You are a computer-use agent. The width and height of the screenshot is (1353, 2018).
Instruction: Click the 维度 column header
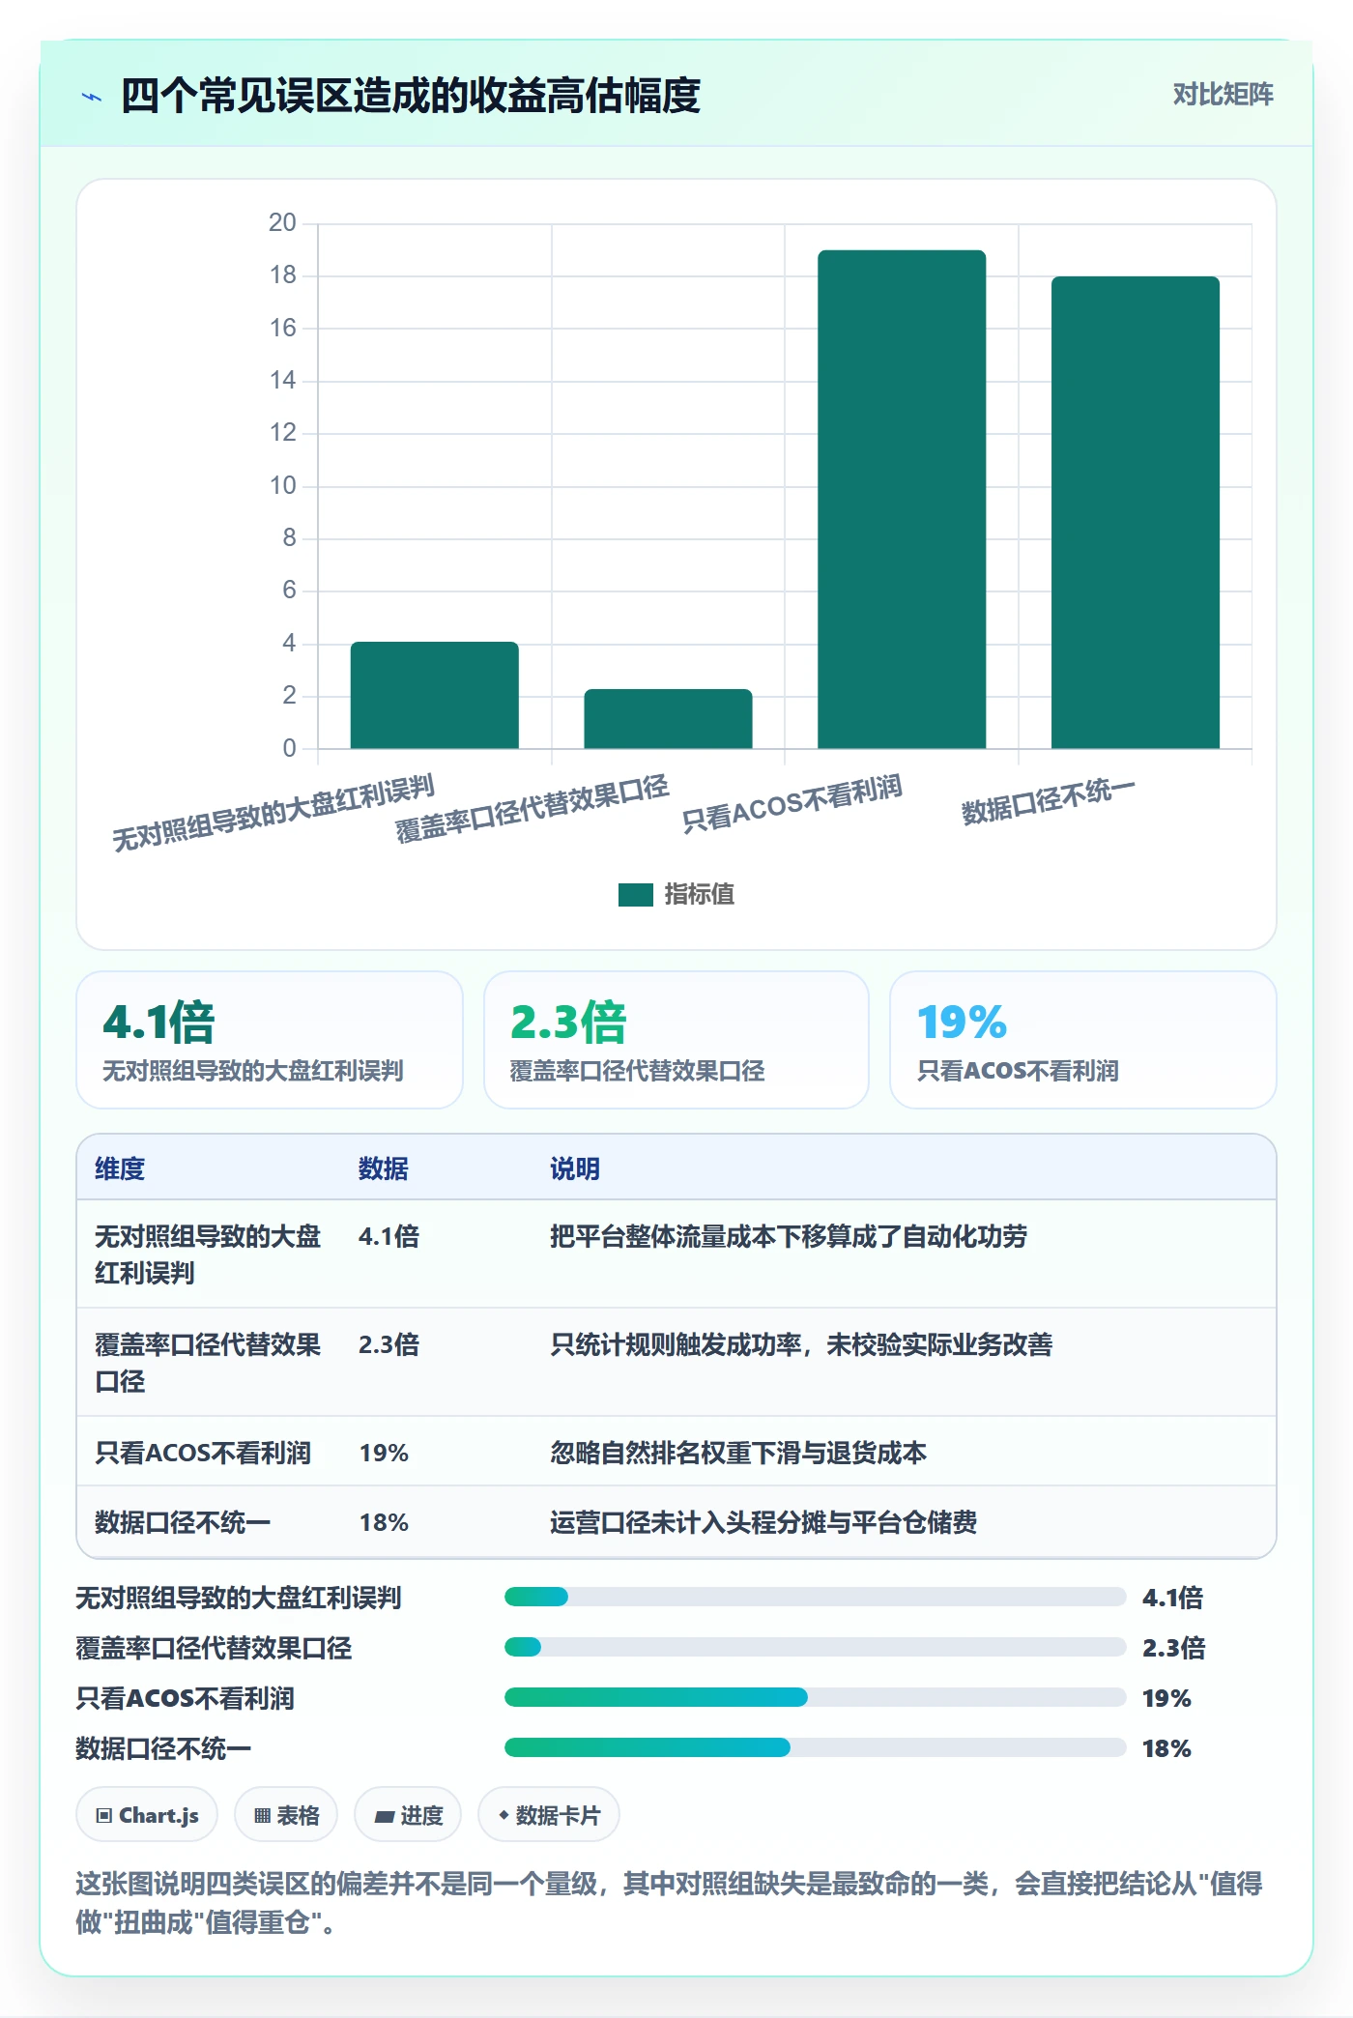pyautogui.click(x=120, y=1168)
